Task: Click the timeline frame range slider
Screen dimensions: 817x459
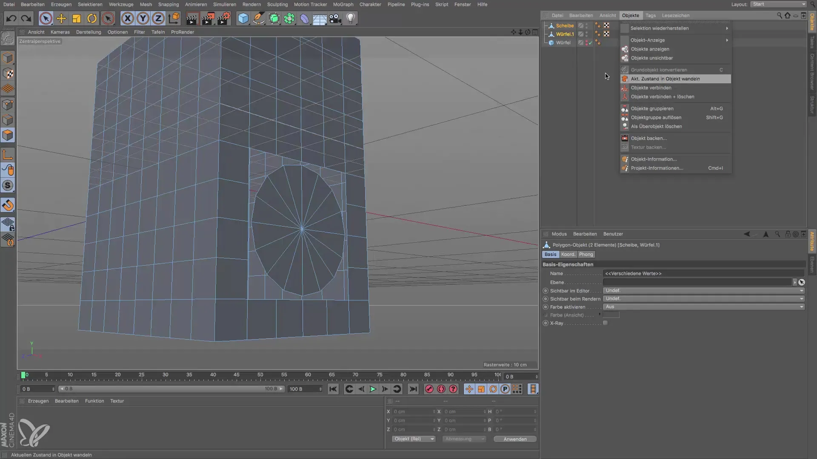Action: coord(171,389)
